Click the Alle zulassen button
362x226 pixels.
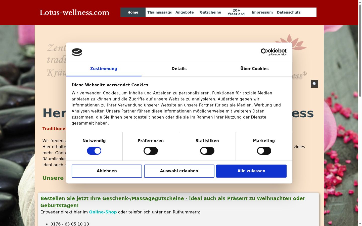click(251, 171)
